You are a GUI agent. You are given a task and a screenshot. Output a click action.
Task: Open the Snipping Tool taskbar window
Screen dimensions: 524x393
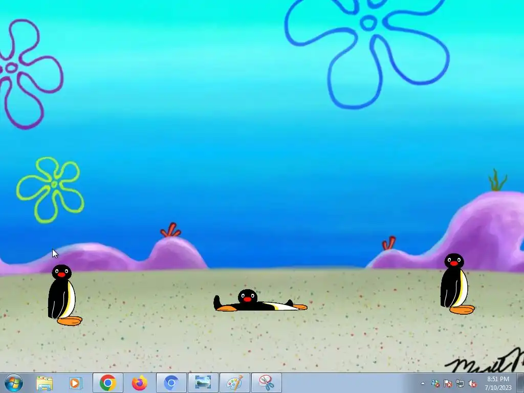click(266, 383)
